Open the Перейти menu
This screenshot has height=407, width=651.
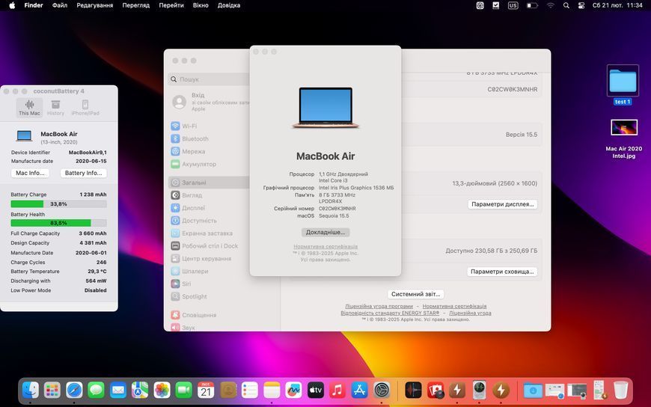[171, 5]
